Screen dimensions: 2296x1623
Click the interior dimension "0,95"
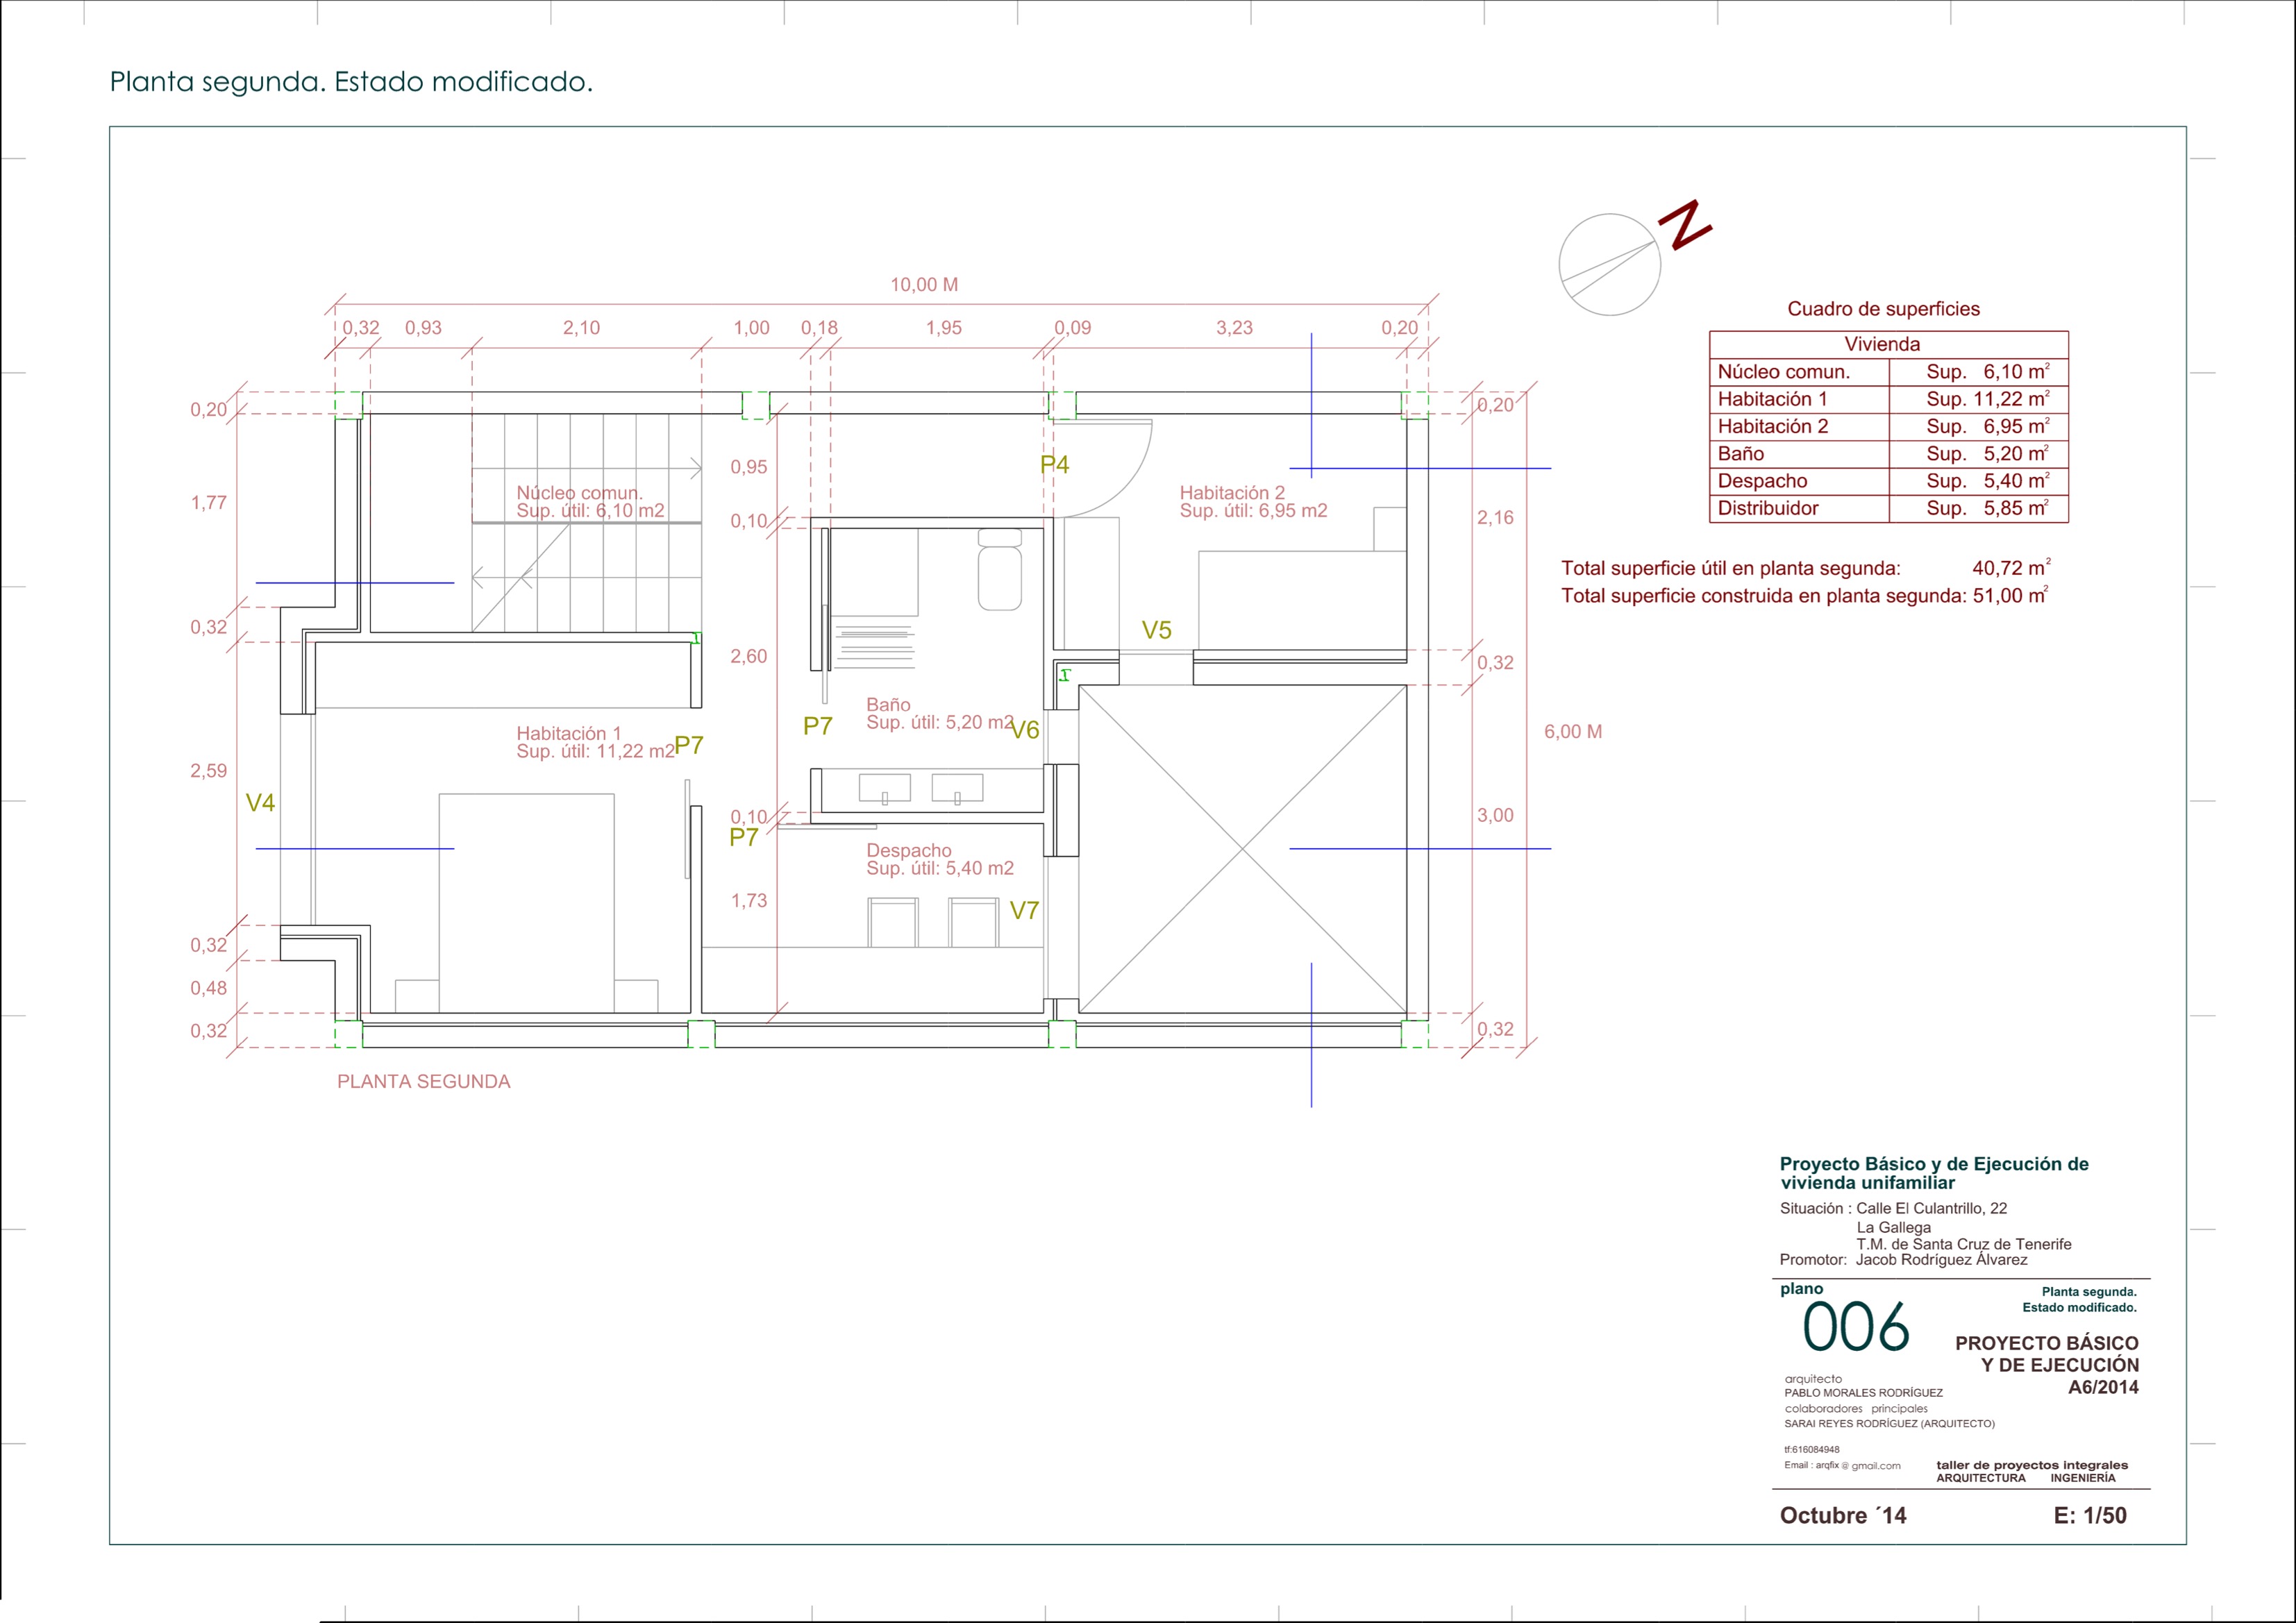click(x=748, y=467)
